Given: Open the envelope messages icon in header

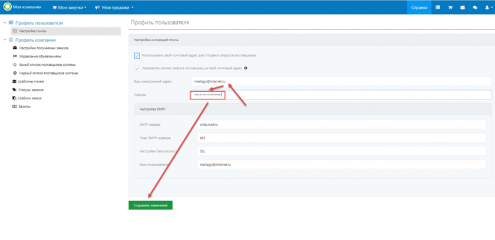Looking at the screenshot, I should 463,8.
